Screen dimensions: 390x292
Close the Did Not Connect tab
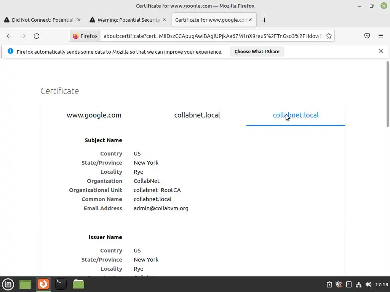(x=79, y=20)
